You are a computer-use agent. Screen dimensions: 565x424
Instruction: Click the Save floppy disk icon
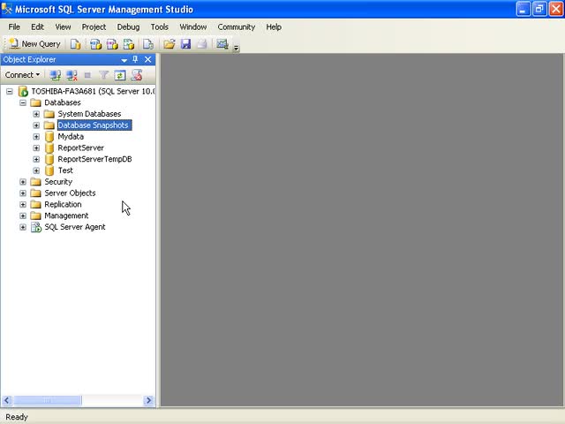pyautogui.click(x=185, y=44)
